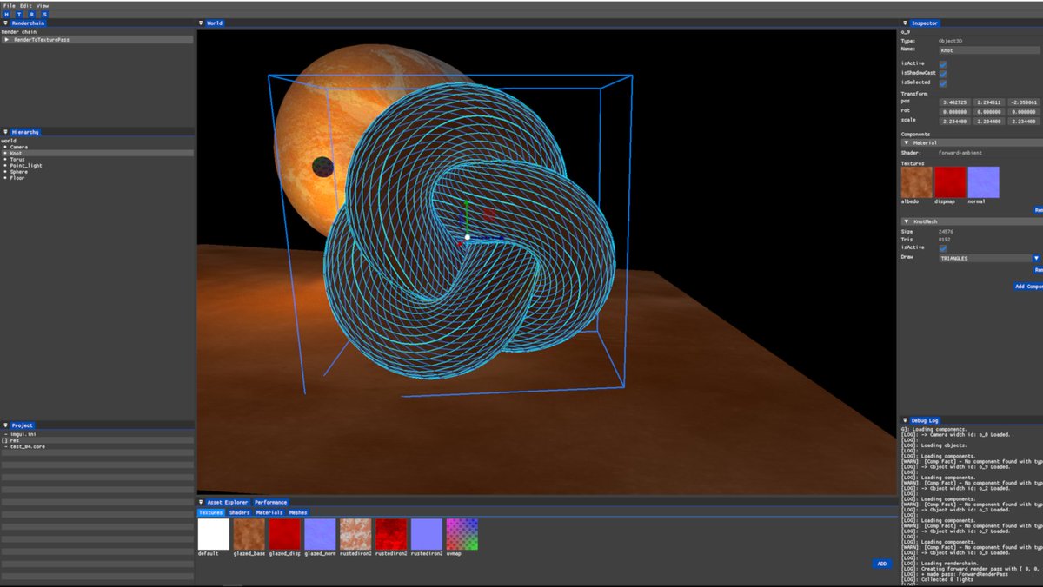This screenshot has height=587, width=1043.
Task: Remove the KnotMesh component
Action: click(x=1038, y=269)
